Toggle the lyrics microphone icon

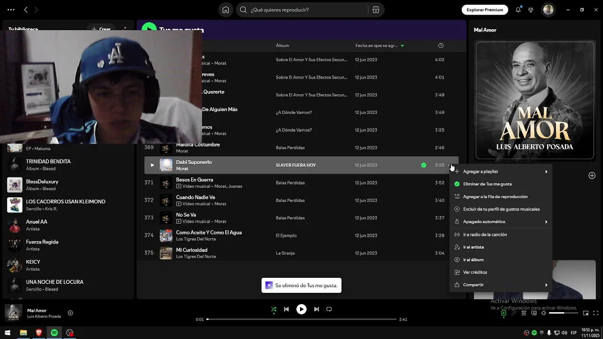[513, 313]
